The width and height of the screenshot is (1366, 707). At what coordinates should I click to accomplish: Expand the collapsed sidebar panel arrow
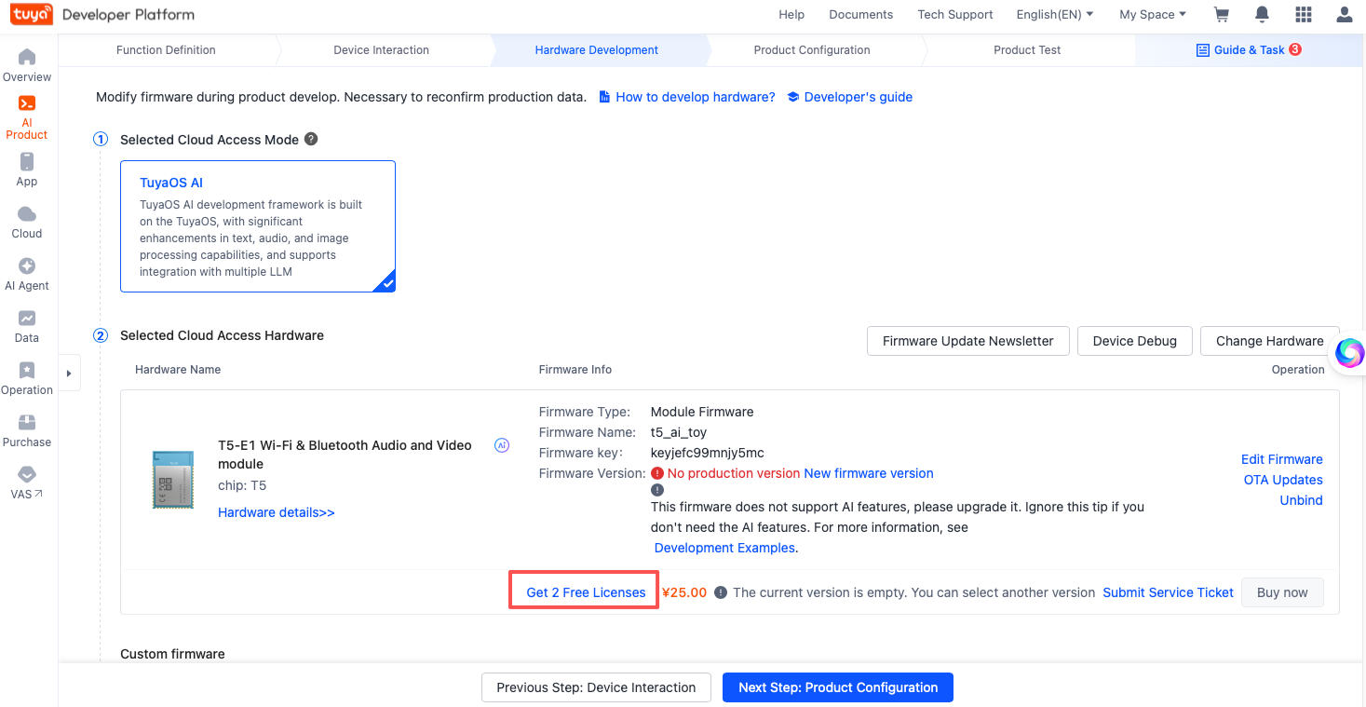coord(70,373)
